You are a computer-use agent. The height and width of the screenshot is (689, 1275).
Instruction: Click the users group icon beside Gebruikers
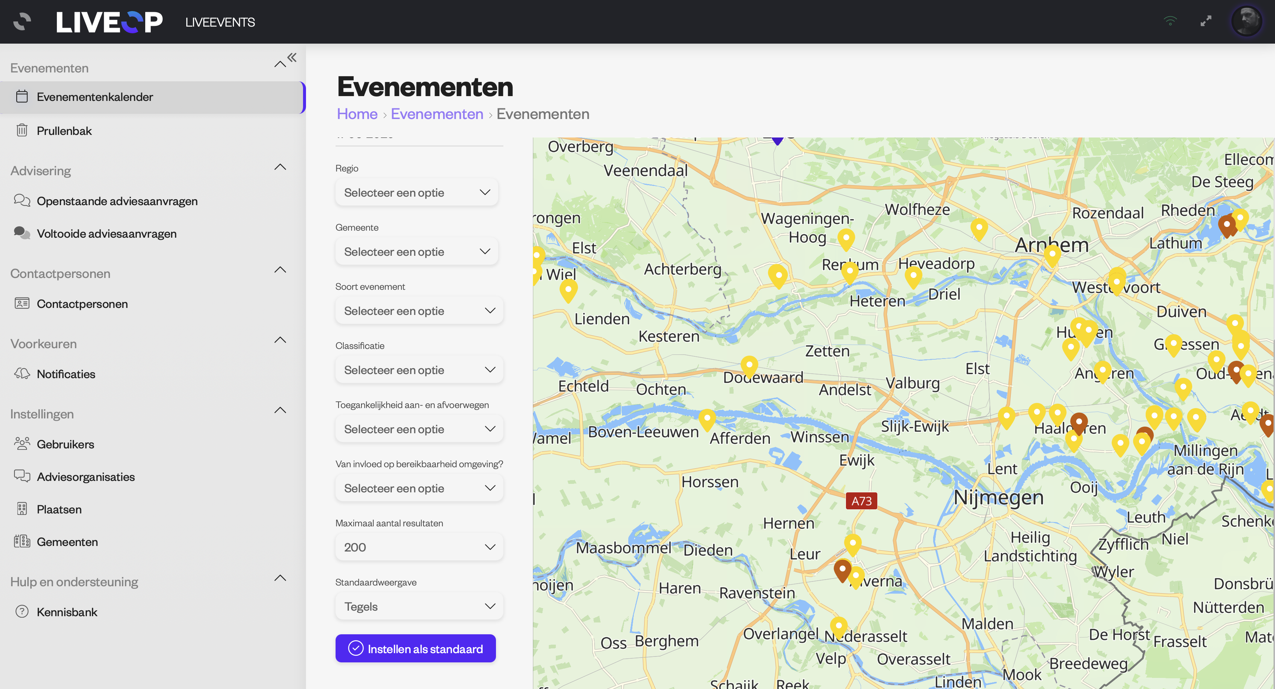pos(22,444)
